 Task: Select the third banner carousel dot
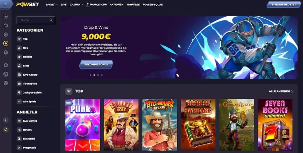click(x=98, y=75)
